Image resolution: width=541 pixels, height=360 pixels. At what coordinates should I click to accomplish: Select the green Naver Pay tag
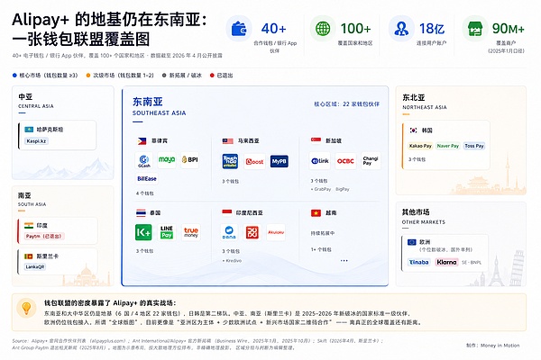448,146
